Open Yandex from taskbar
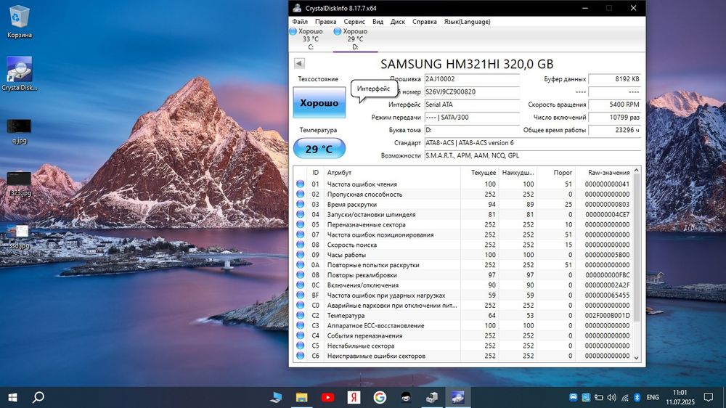Screen dimensions: 726x408 click(354, 397)
